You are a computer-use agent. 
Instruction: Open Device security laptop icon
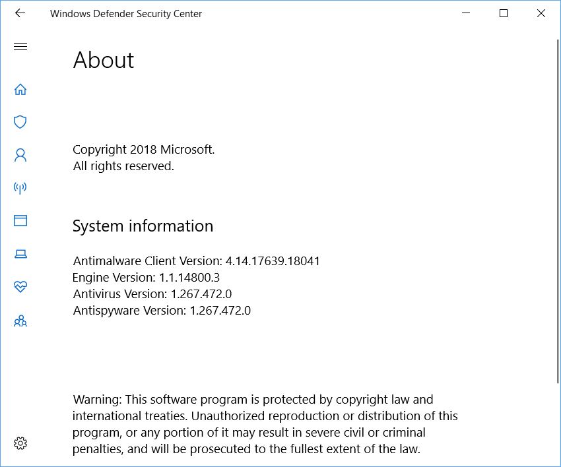pos(20,254)
